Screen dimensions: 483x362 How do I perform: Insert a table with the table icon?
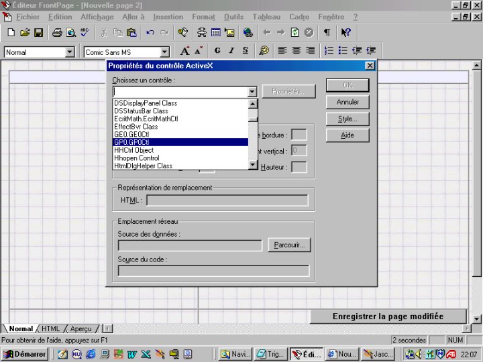[215, 32]
